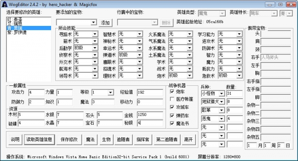Open the 等级 level dropdown

[110, 93]
